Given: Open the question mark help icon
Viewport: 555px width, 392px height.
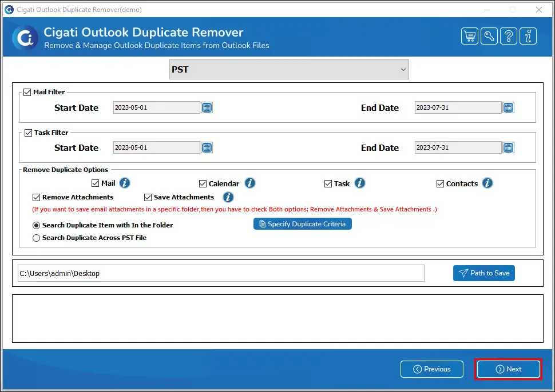Looking at the screenshot, I should pyautogui.click(x=509, y=36).
